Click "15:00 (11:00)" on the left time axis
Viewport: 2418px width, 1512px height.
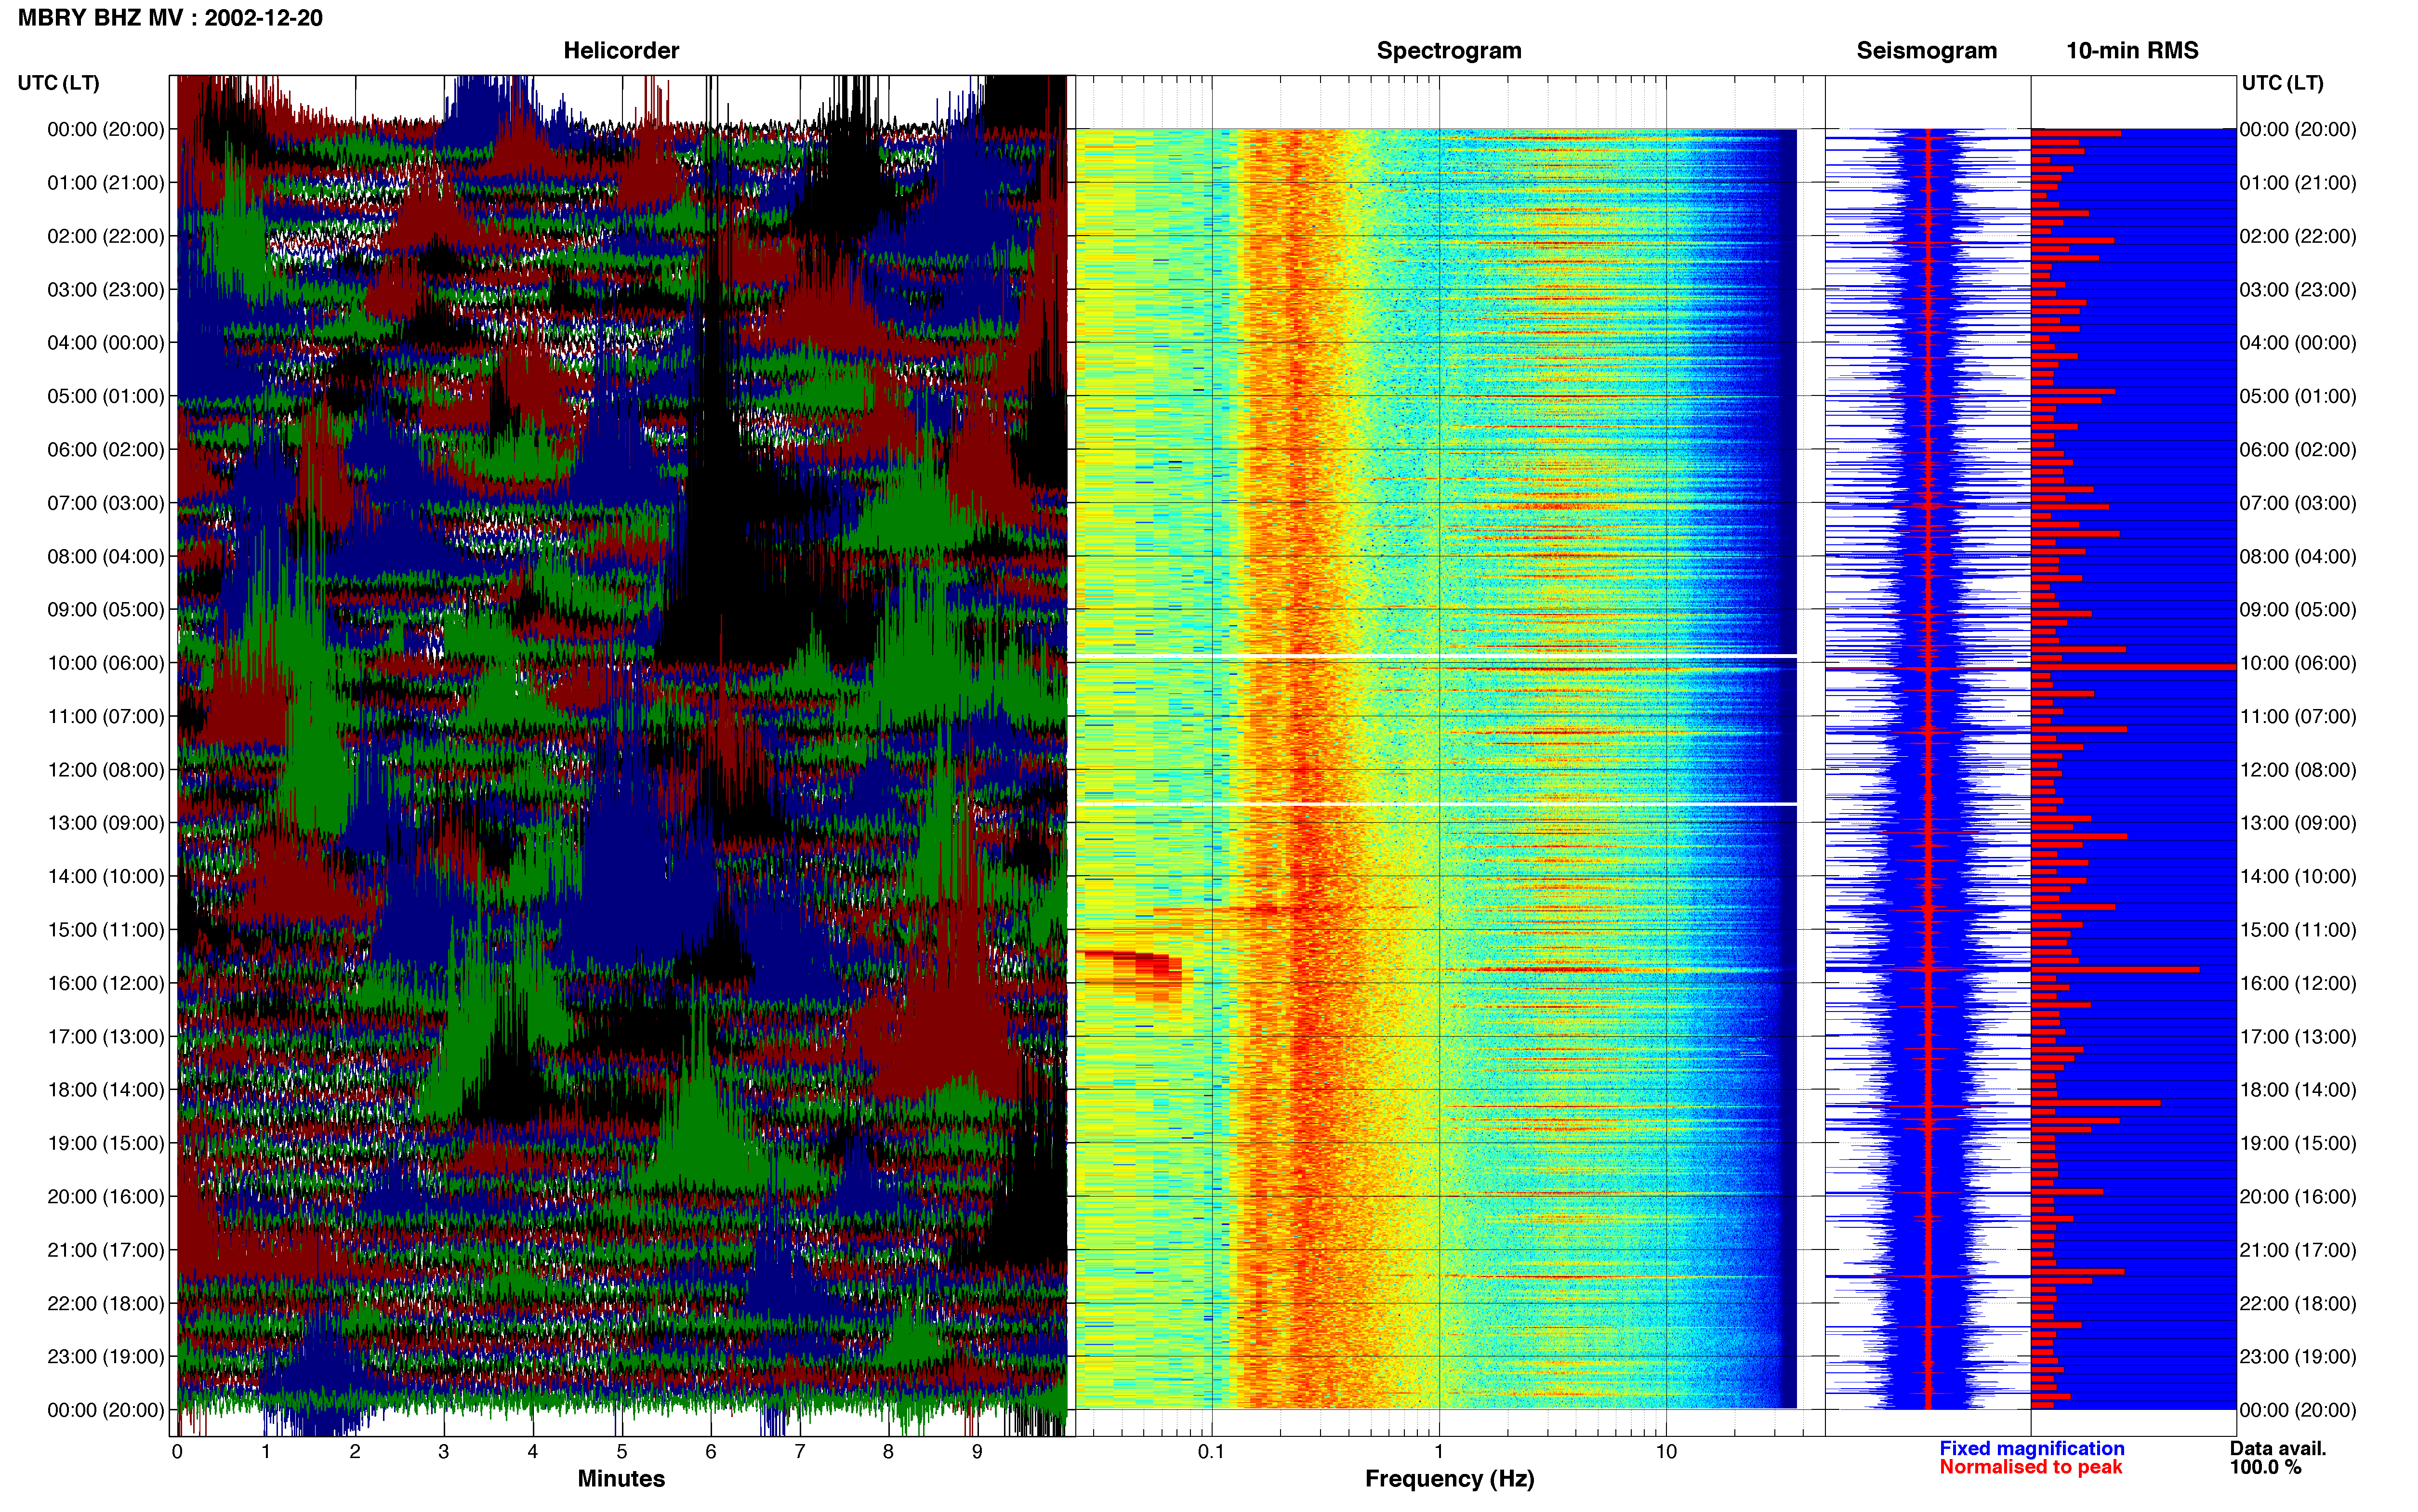click(x=106, y=930)
